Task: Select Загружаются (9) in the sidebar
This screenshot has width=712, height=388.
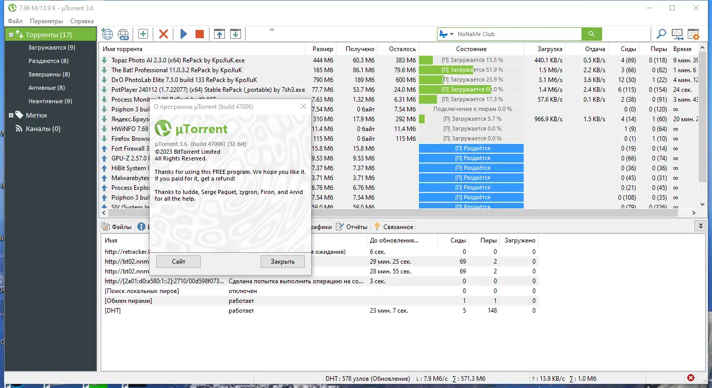Action: point(52,47)
